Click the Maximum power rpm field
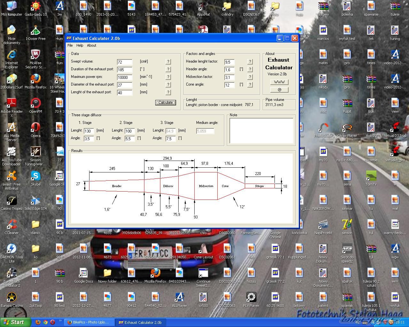 [x=124, y=77]
